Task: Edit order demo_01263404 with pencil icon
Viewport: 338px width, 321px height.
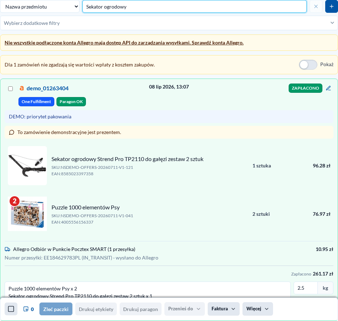Action: pos(328,88)
